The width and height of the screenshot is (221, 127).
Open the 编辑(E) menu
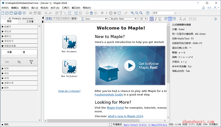(15, 8)
